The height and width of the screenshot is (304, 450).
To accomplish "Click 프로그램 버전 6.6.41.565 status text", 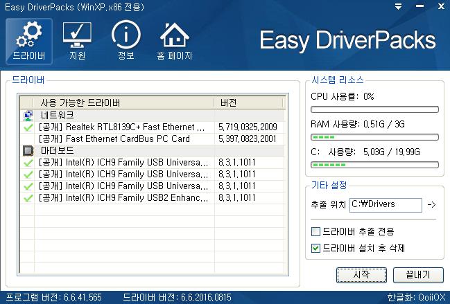I will (x=53, y=297).
